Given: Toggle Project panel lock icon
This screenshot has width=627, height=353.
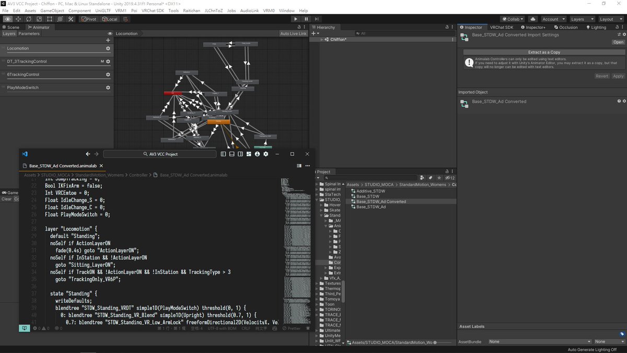Looking at the screenshot, I should click(447, 172).
